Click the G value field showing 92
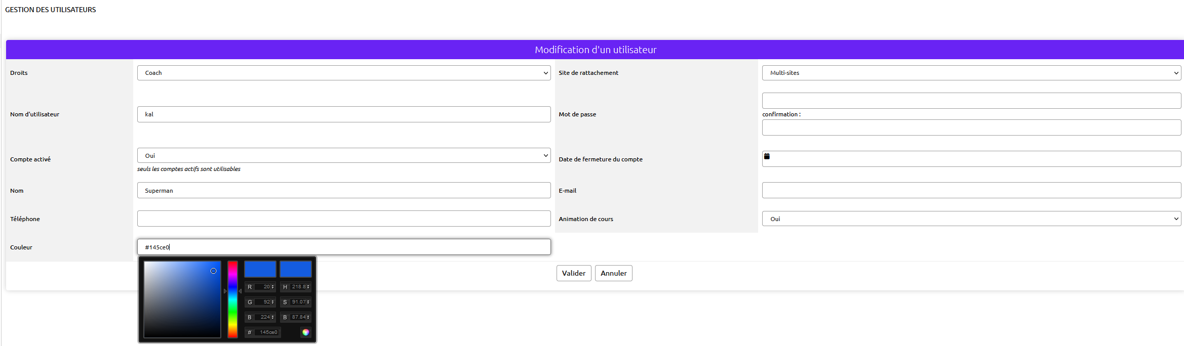Screen dimensions: 1184x346 tap(263, 302)
